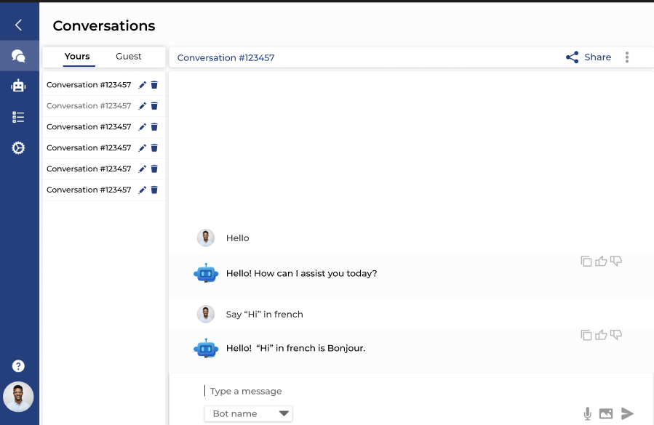654x425 pixels.
Task: Thumbs down the 'How can I assist' reply
Action: pyautogui.click(x=616, y=262)
